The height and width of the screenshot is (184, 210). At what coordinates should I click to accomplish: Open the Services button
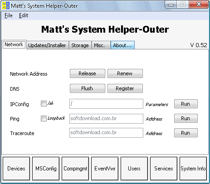164,169
